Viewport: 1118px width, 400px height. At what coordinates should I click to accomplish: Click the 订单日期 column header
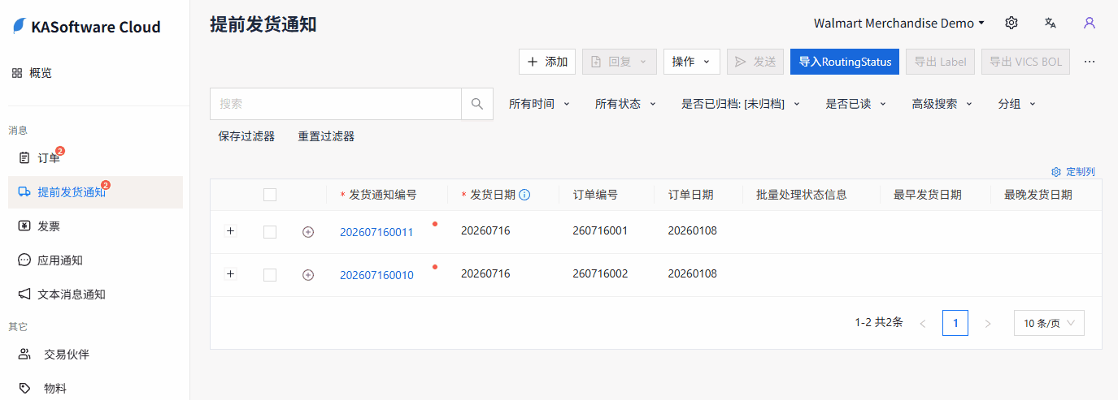coord(691,195)
